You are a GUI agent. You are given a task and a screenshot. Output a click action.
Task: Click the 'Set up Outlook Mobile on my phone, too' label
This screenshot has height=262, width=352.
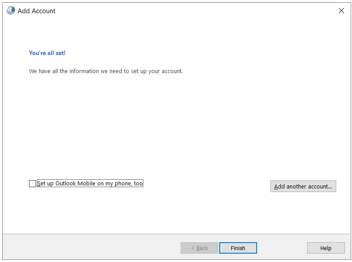coord(90,184)
